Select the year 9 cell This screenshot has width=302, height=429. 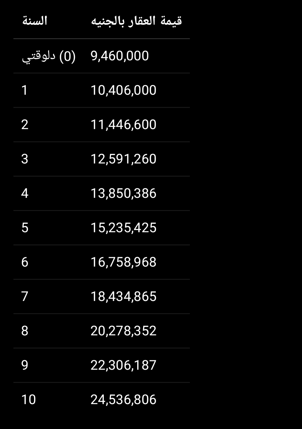pyautogui.click(x=25, y=365)
